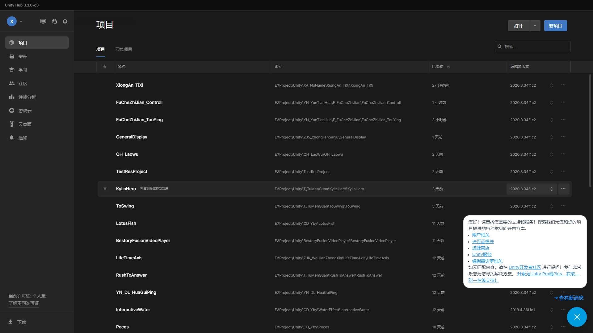Open Installs section in sidebar
Viewport: 593px width, 333px height.
pyautogui.click(x=23, y=56)
